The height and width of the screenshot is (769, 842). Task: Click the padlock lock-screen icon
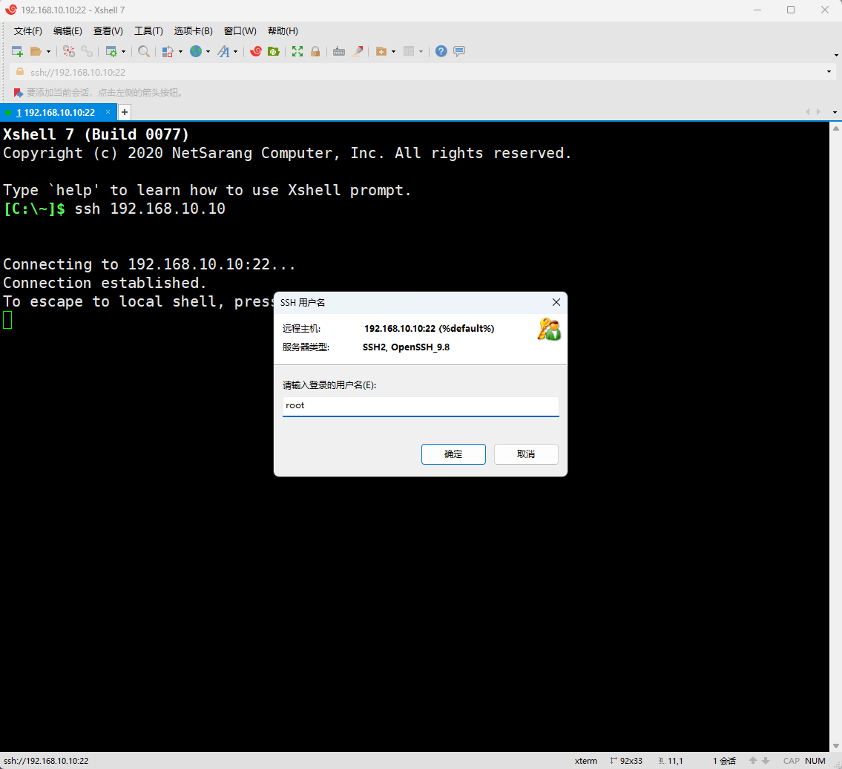click(x=315, y=51)
